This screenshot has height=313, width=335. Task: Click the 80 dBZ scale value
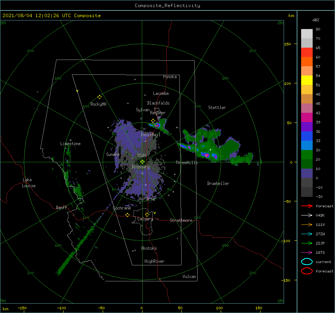click(318, 29)
